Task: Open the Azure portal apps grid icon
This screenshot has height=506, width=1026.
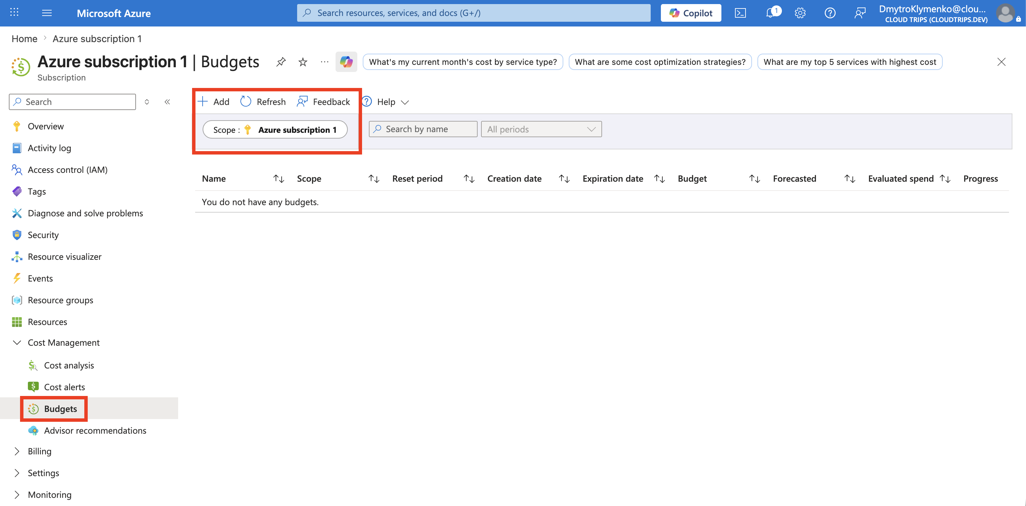Action: click(14, 13)
